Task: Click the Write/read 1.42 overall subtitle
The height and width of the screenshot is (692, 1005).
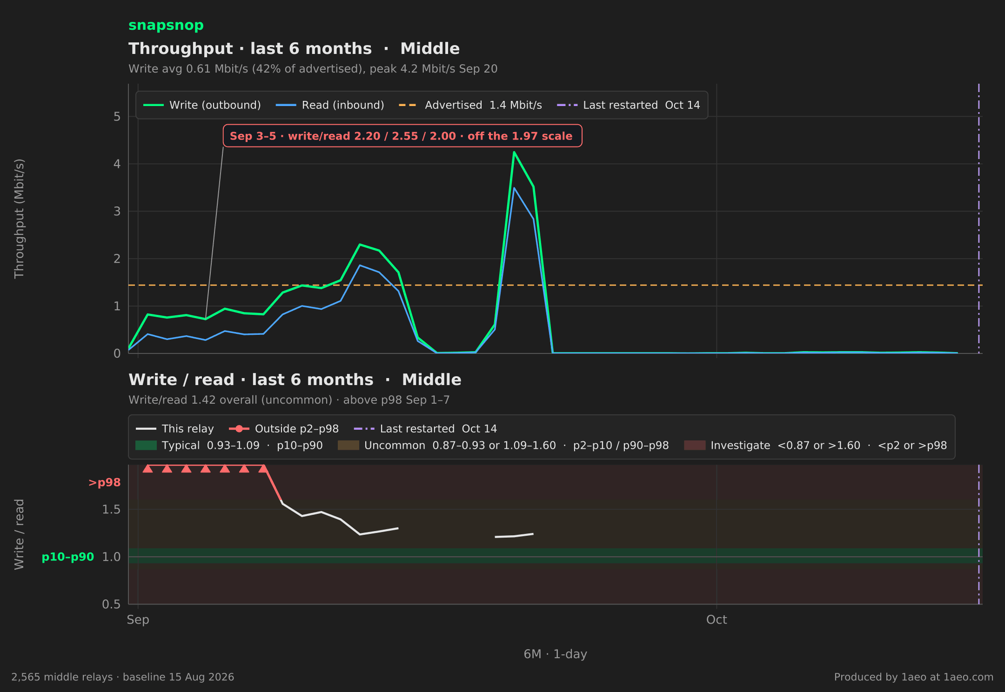Action: pyautogui.click(x=289, y=400)
